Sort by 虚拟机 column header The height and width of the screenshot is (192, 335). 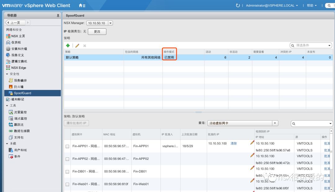tap(146, 134)
